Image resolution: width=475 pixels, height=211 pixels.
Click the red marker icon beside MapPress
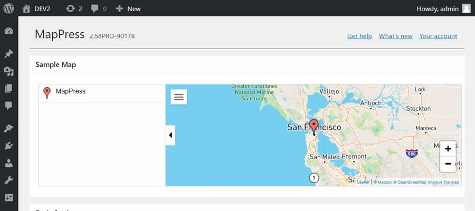(47, 93)
